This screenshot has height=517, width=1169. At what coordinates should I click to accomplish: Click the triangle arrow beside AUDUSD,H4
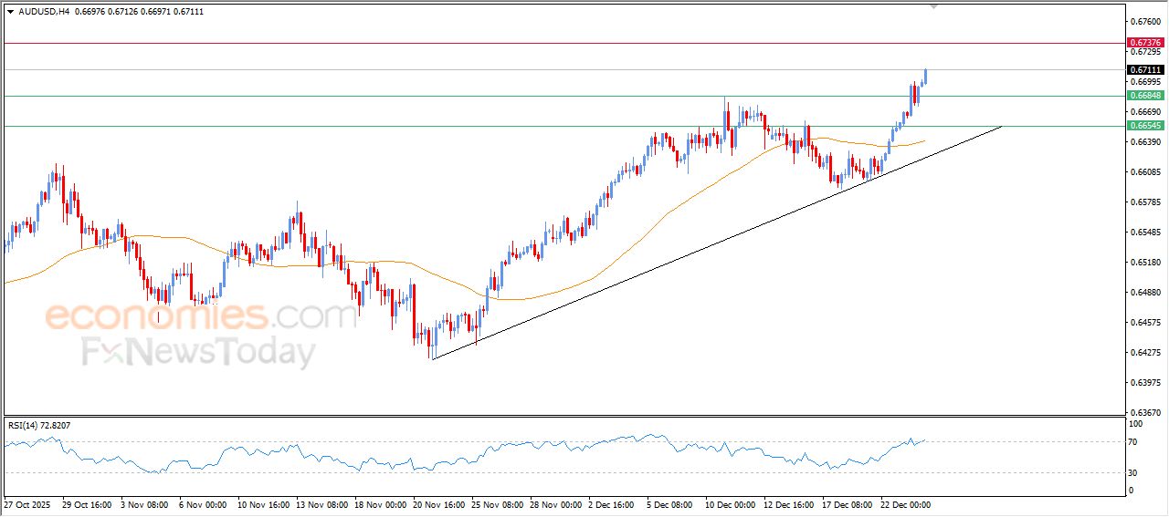tap(11, 11)
